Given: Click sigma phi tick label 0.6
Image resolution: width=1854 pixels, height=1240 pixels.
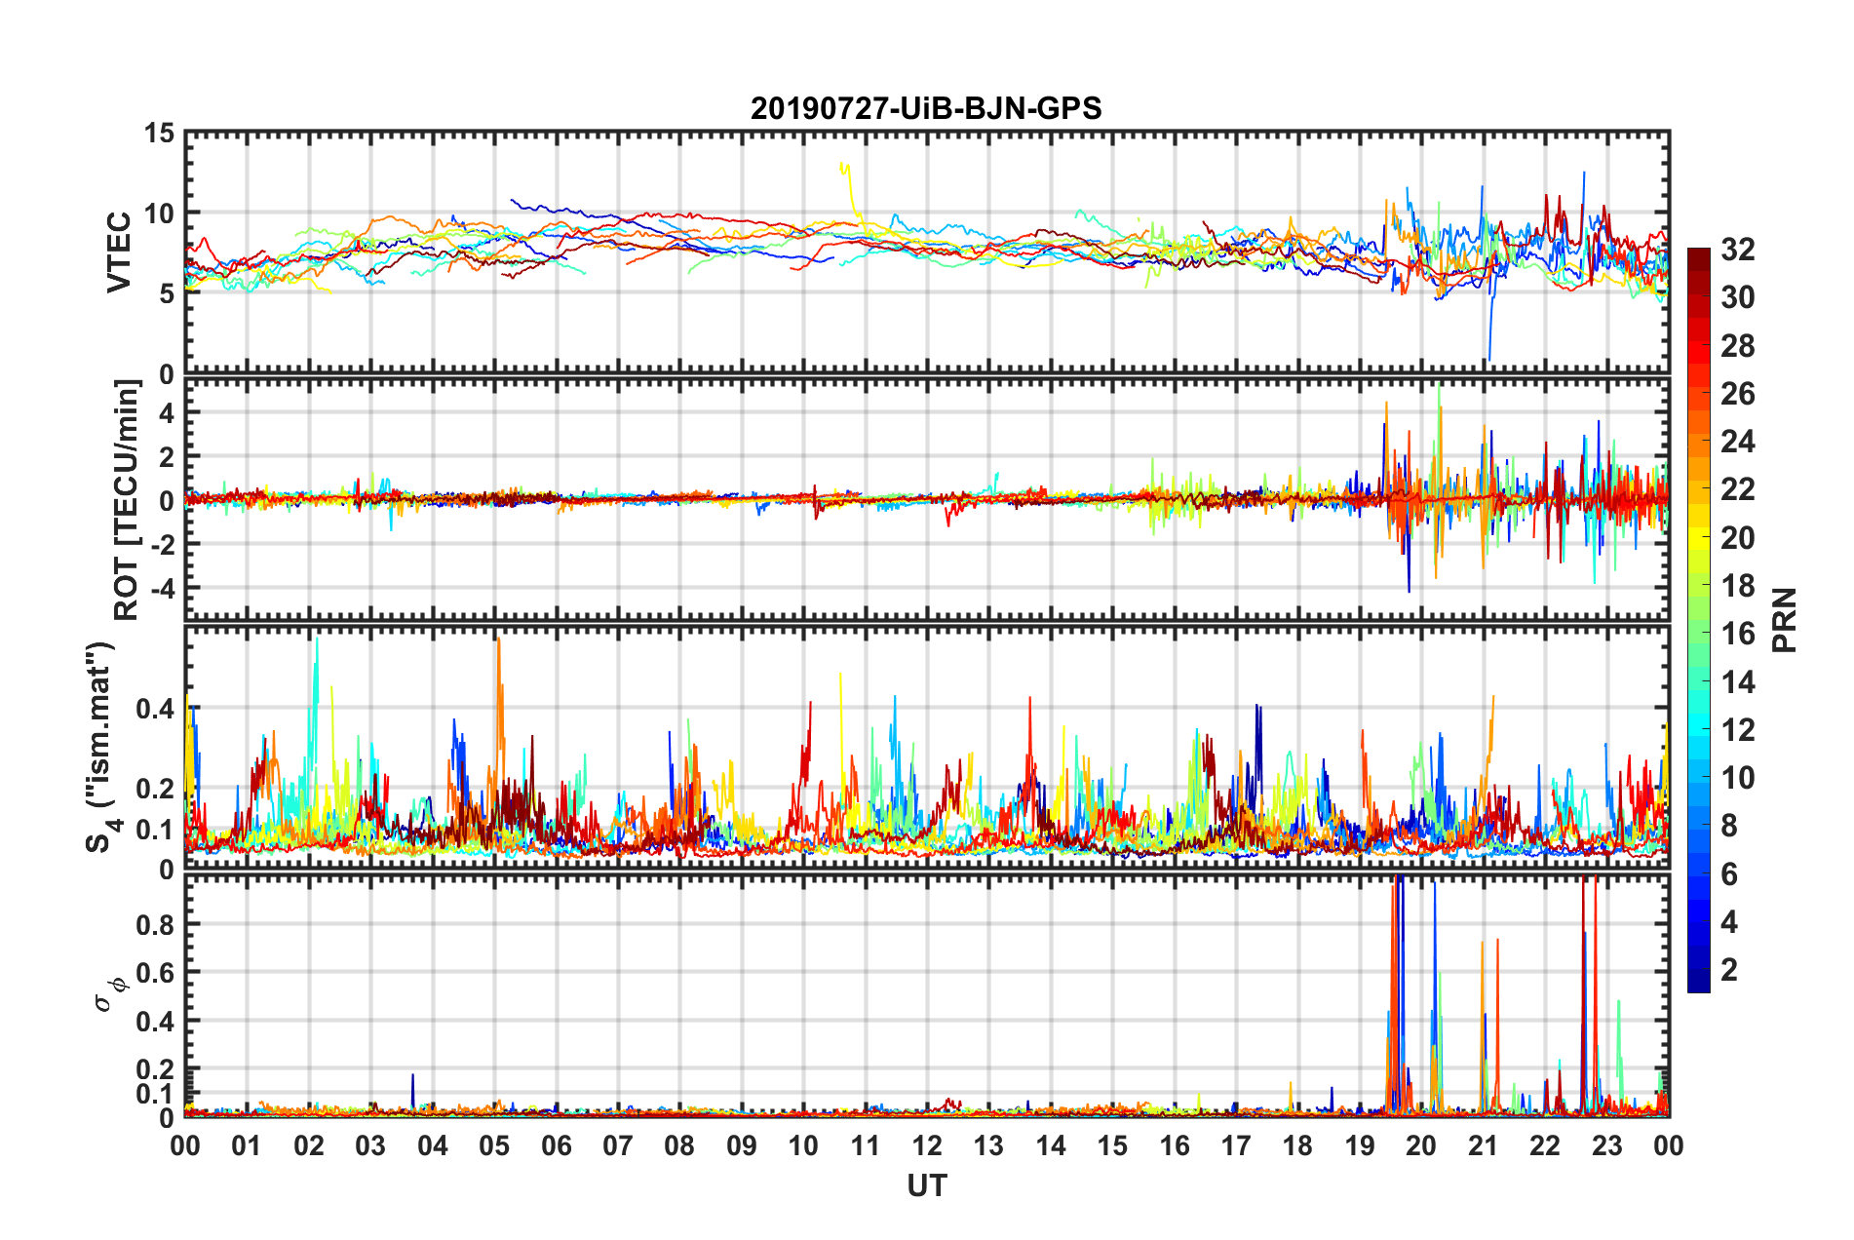Looking at the screenshot, I should (x=155, y=973).
